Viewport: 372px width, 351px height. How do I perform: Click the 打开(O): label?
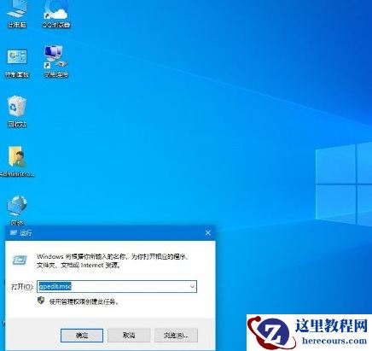(22, 286)
